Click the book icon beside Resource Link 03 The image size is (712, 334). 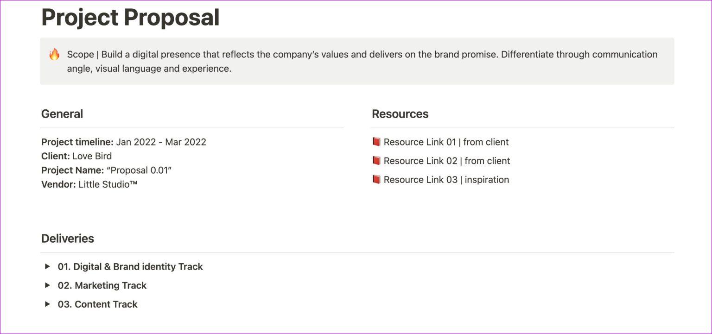(x=377, y=180)
